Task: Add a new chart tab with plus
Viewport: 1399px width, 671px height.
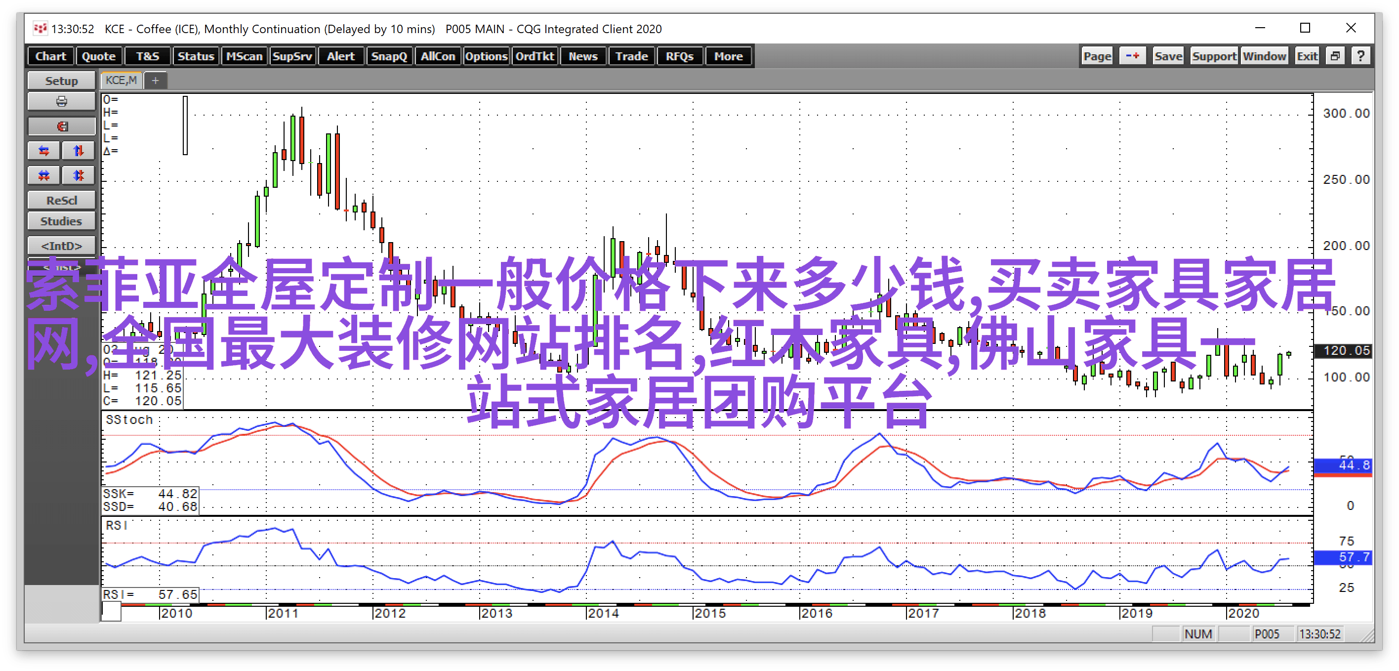Action: (x=155, y=81)
